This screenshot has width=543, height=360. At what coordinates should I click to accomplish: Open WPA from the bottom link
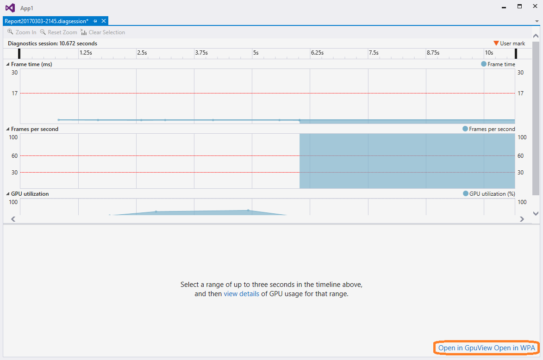point(514,348)
